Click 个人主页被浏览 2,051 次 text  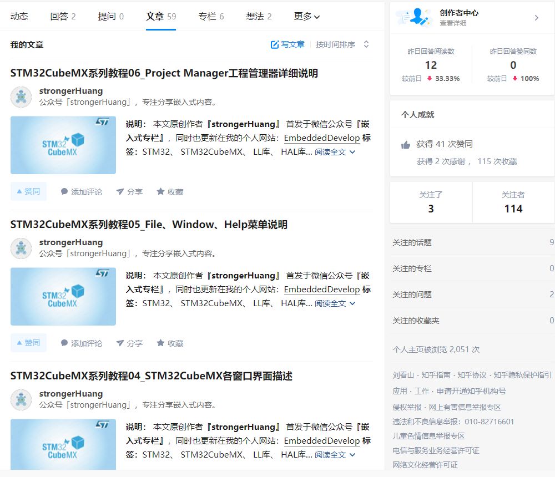tap(436, 349)
